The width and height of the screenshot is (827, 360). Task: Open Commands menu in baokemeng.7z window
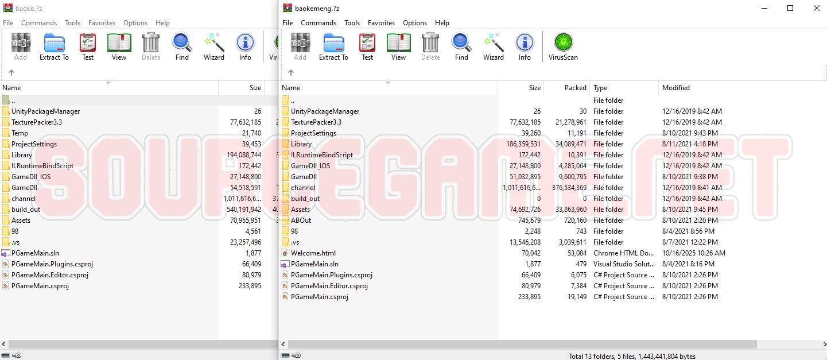(x=319, y=23)
